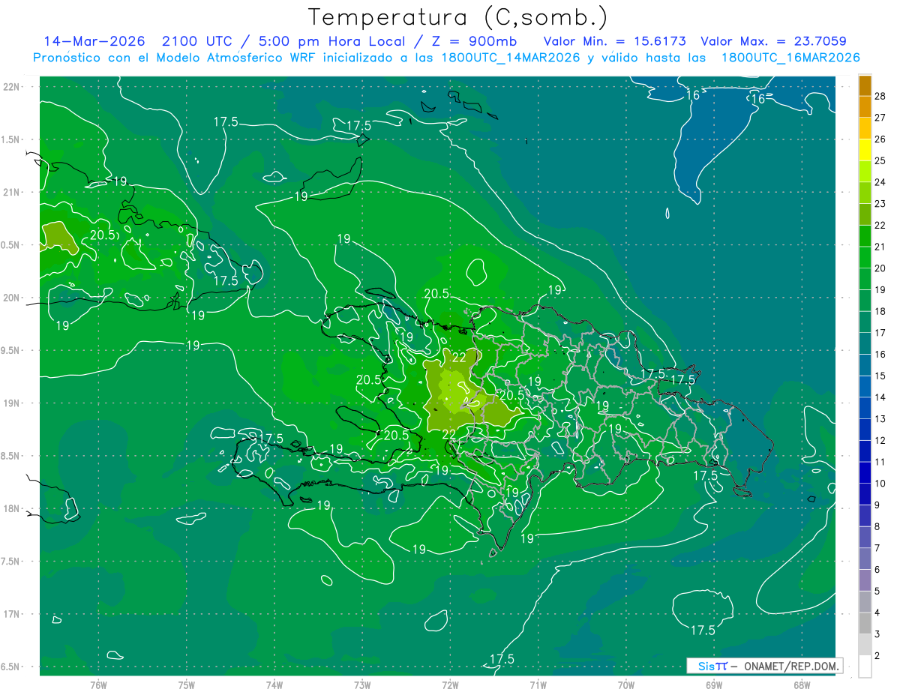The width and height of the screenshot is (900, 695).
Task: Click the colorbar scale label "24"
Action: (x=880, y=182)
